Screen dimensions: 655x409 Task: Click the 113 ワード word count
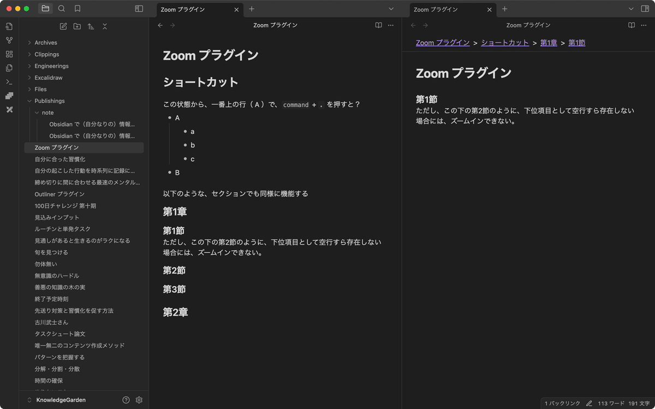point(611,404)
